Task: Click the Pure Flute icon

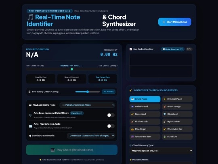Action: (165, 137)
